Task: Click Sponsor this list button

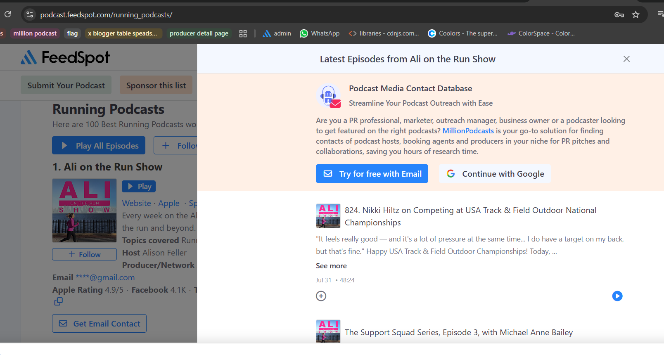Action: (x=156, y=85)
